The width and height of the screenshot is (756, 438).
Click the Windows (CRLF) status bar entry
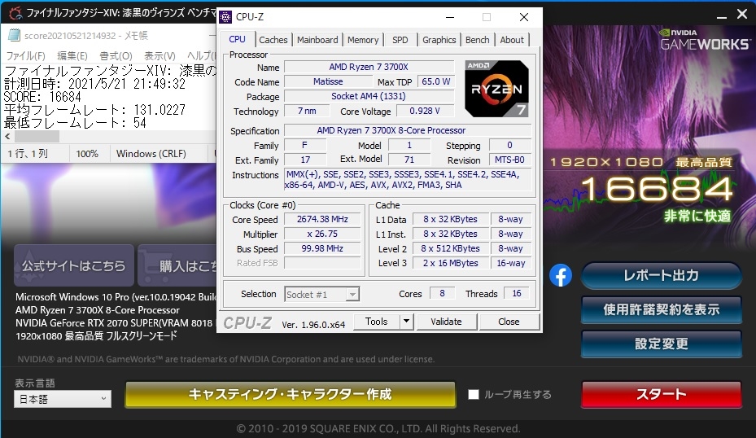(x=151, y=154)
